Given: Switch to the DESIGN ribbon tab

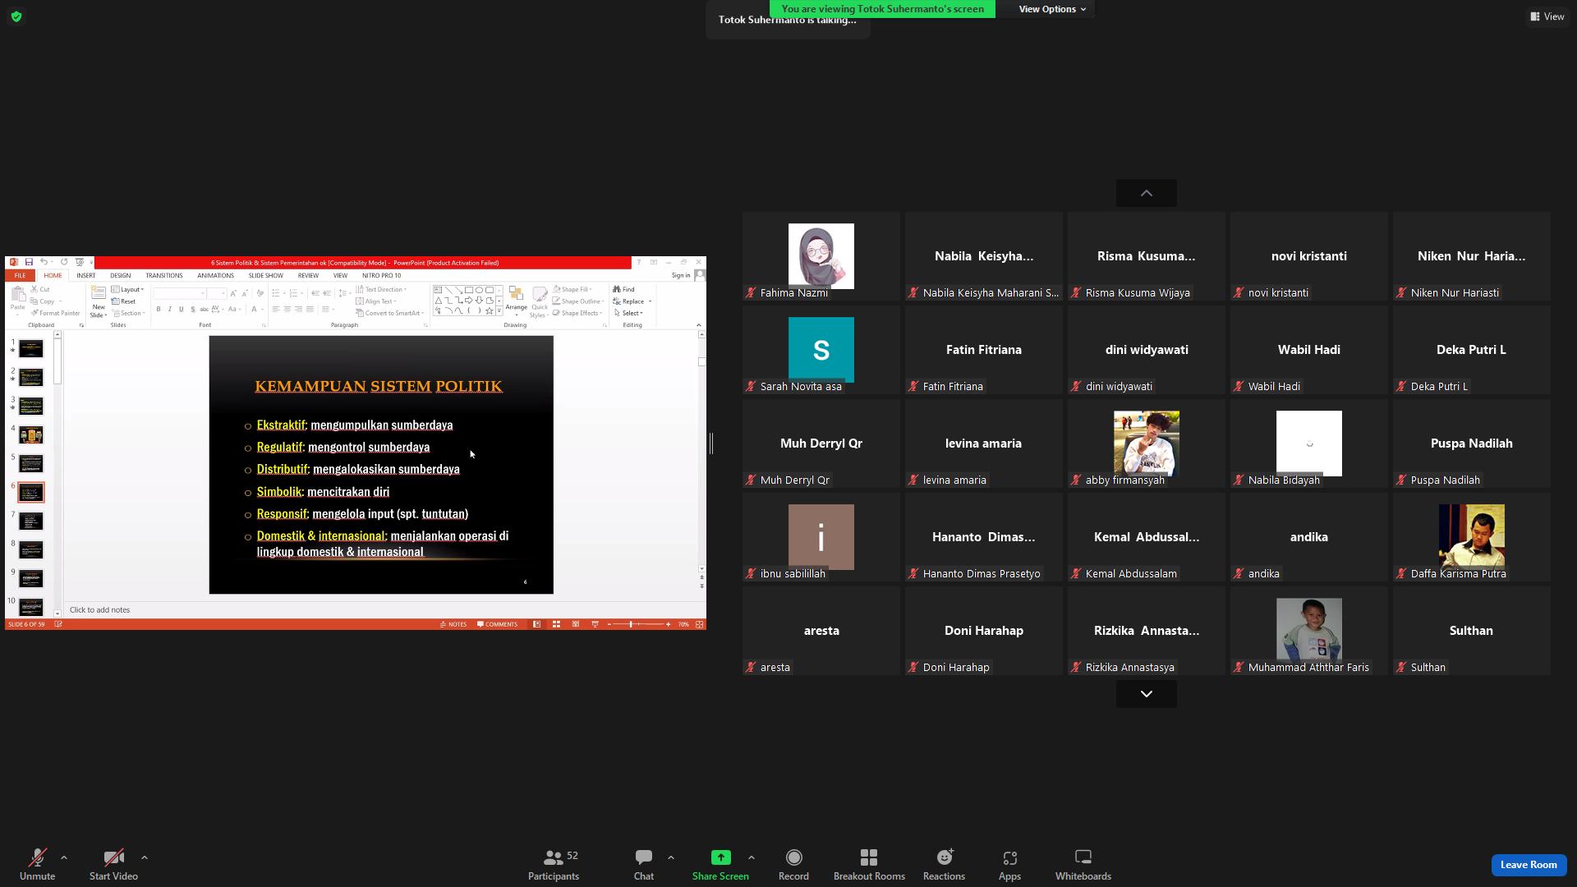Looking at the screenshot, I should point(121,276).
